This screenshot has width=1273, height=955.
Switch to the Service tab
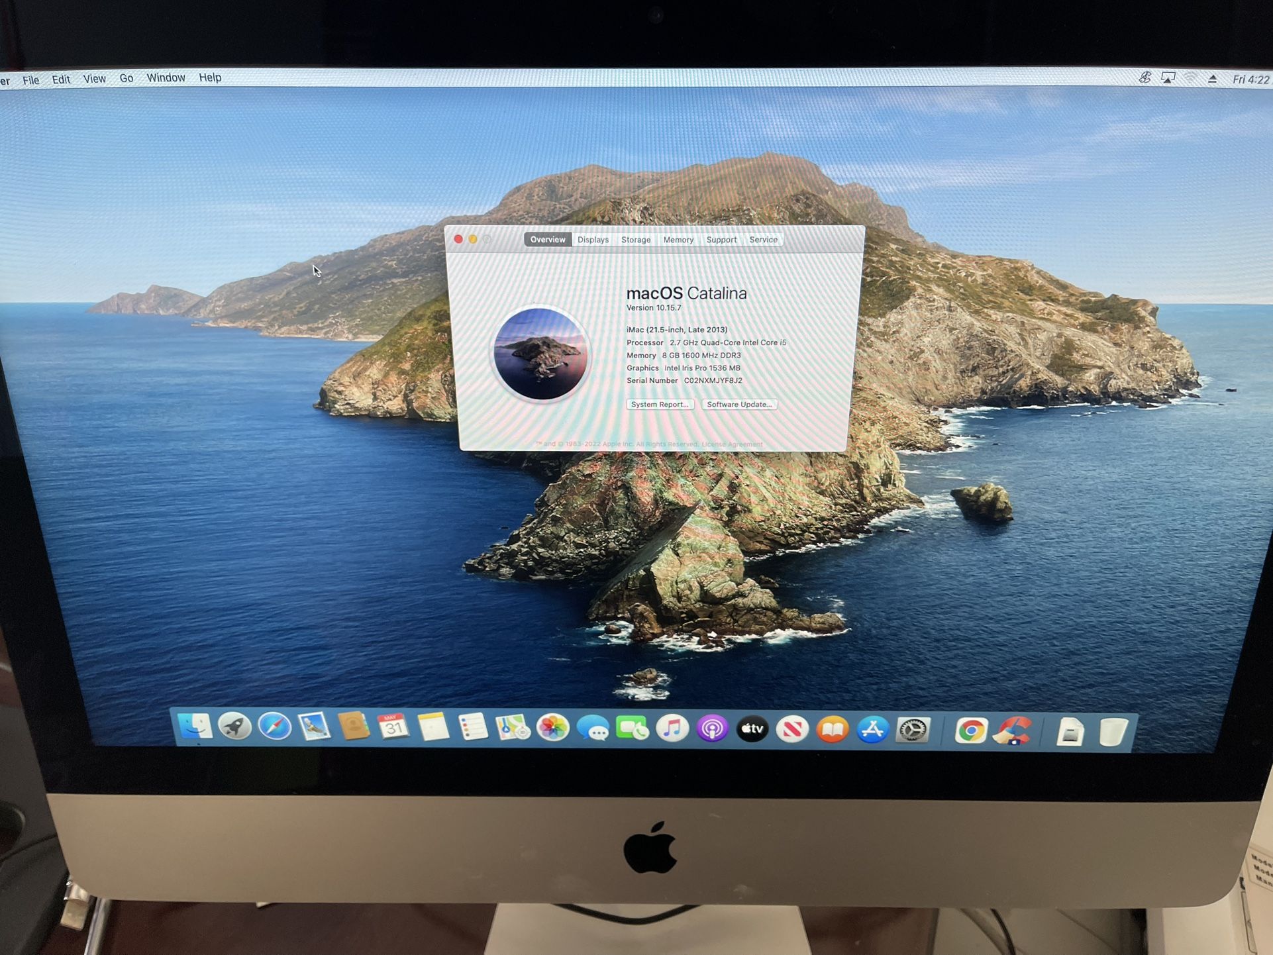pyautogui.click(x=763, y=240)
